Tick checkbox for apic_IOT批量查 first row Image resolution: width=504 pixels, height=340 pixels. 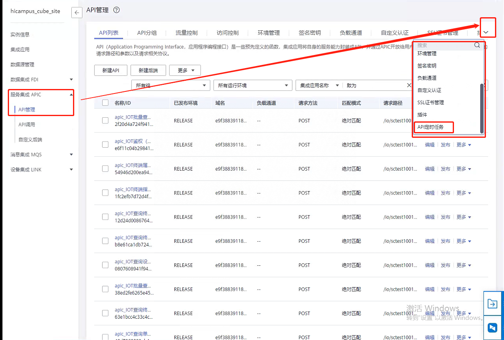pyautogui.click(x=105, y=121)
